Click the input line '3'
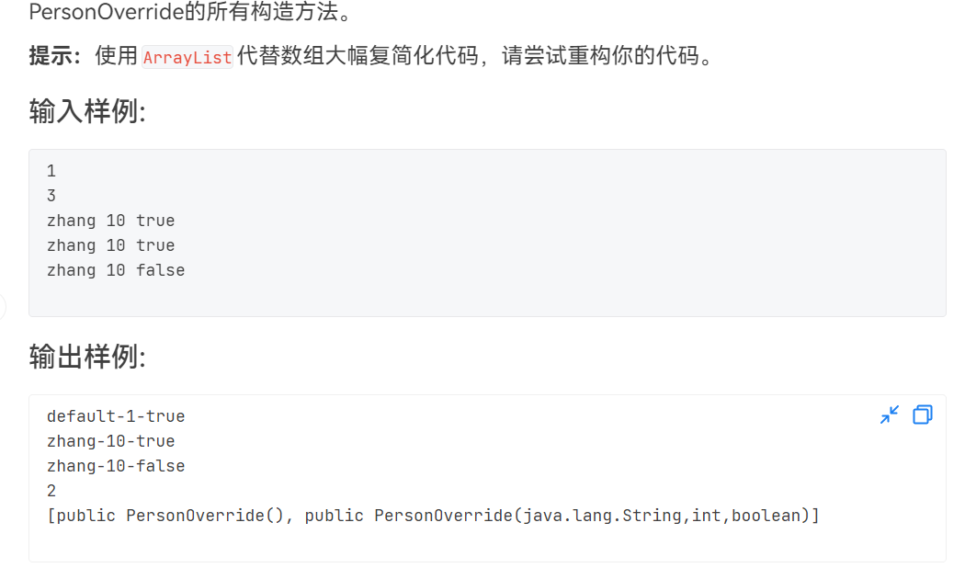 (51, 196)
